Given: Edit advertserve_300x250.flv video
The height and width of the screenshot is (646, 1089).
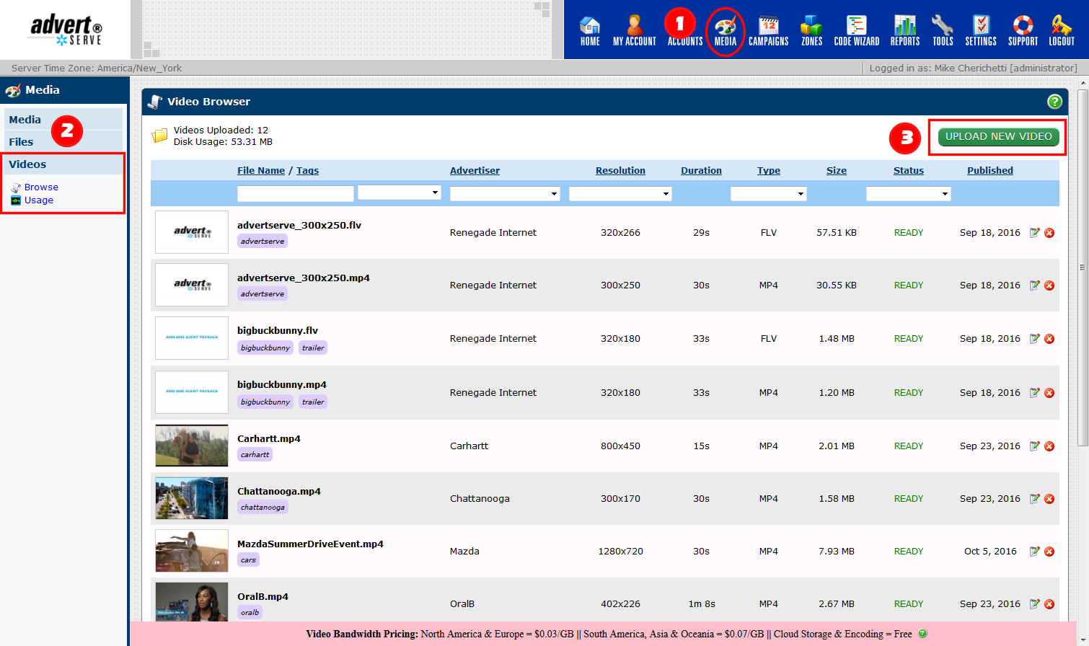Looking at the screenshot, I should (1035, 233).
